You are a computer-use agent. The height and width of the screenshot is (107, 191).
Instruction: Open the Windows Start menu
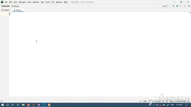coord(2,105)
